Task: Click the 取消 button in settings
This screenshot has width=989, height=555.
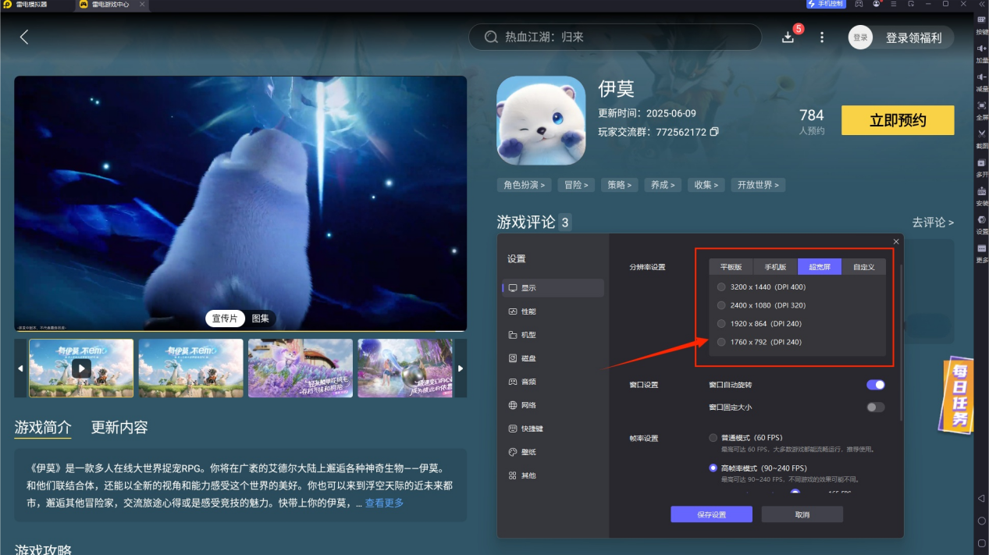Action: coord(802,514)
